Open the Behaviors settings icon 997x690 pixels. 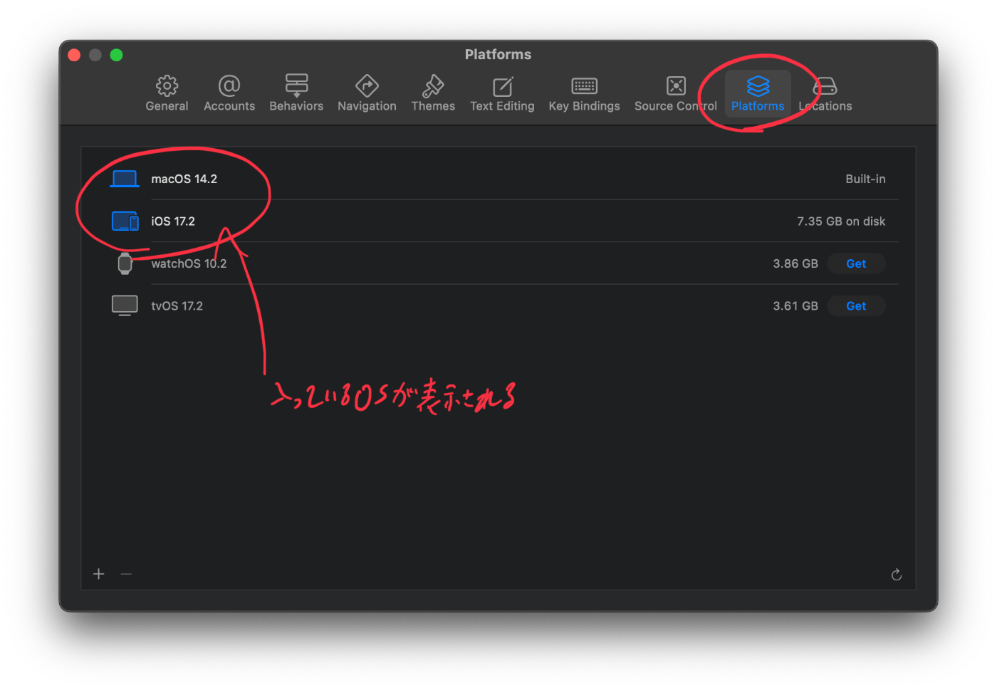tap(296, 86)
